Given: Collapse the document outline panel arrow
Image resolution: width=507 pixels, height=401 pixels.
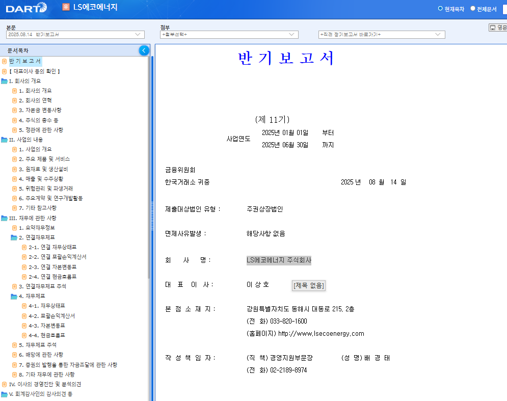Looking at the screenshot, I should pos(144,50).
